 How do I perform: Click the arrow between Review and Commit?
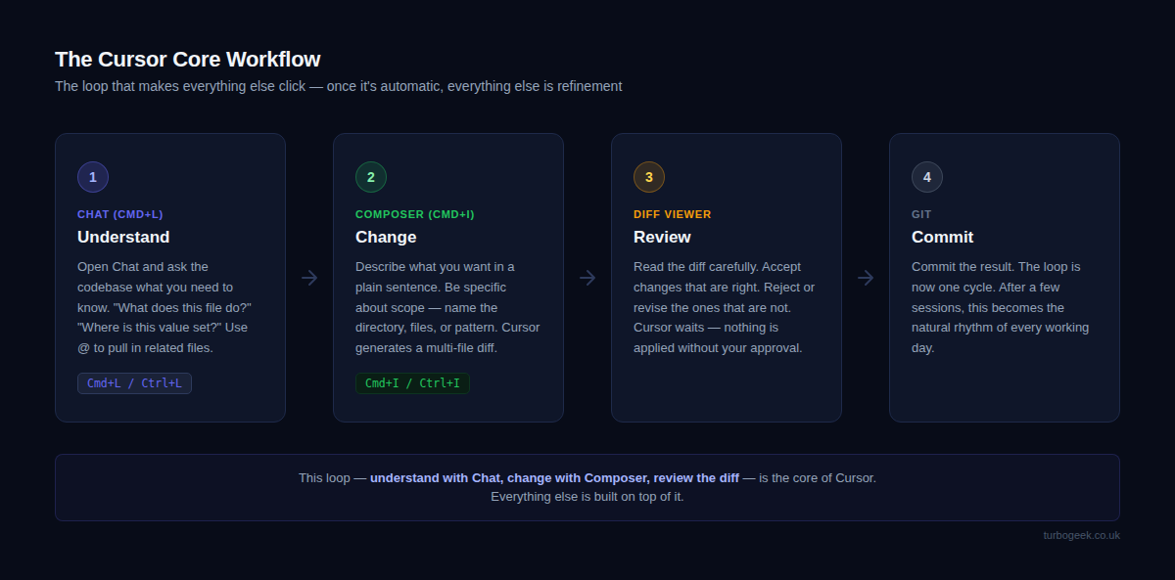[866, 278]
